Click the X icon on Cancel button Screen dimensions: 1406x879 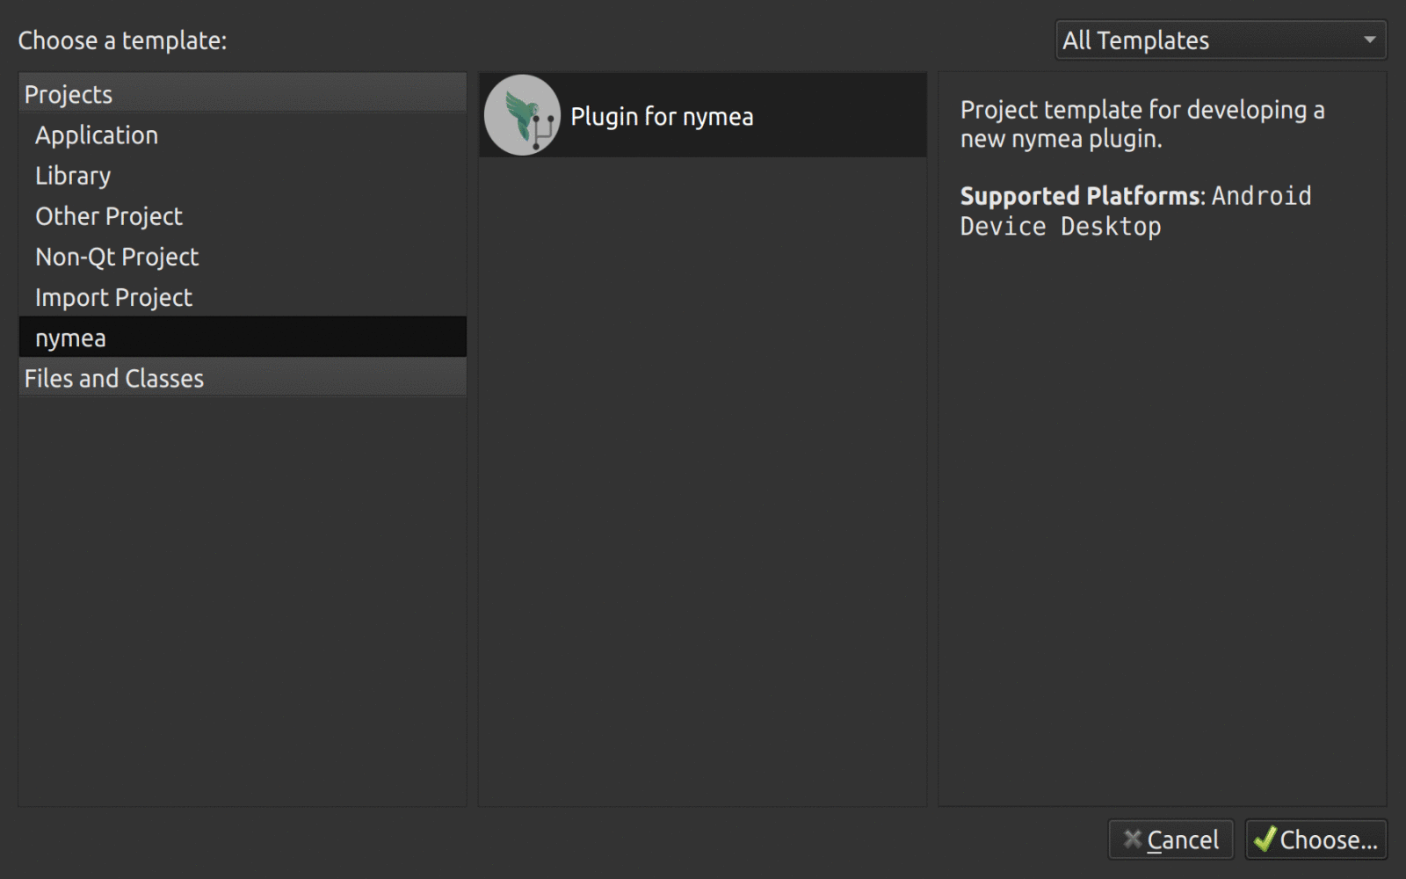point(1133,839)
